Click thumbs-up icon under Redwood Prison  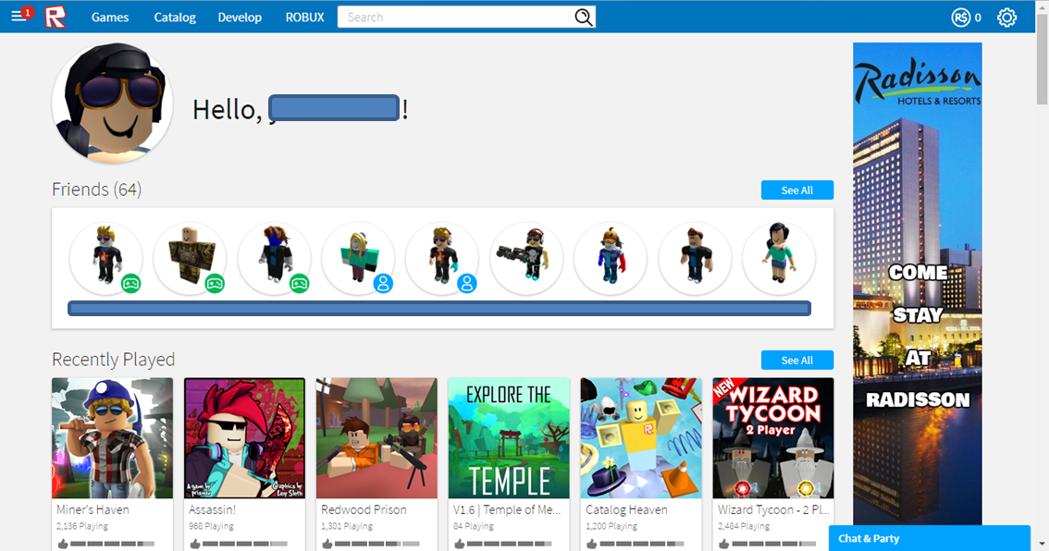(327, 544)
